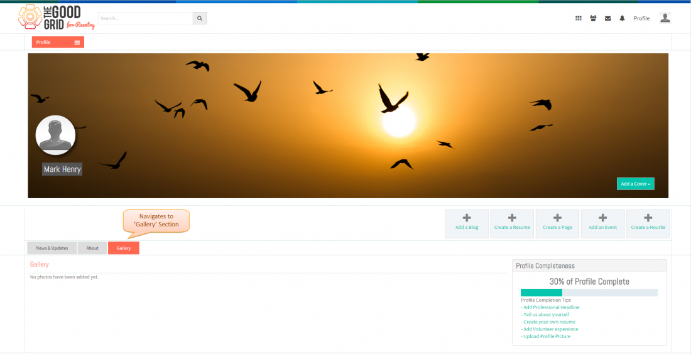Click the Create a Resume button

tap(512, 224)
